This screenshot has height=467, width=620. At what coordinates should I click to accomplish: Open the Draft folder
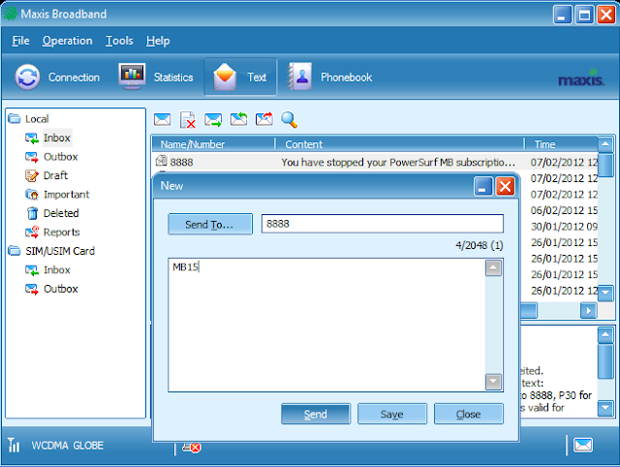55,175
